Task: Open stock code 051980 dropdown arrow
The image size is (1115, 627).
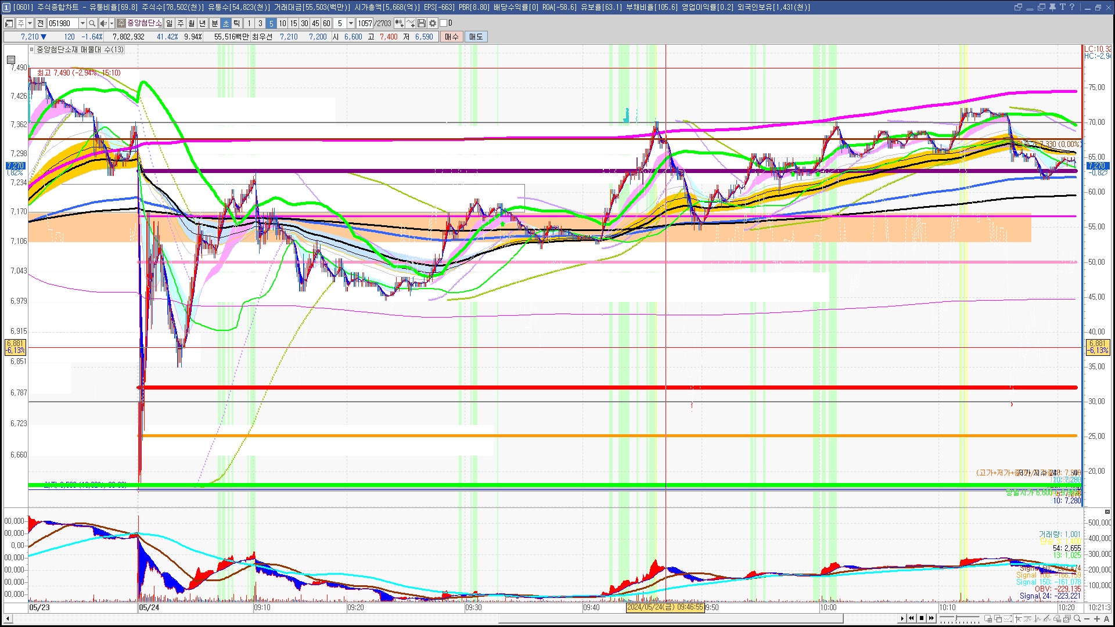Action: (x=82, y=23)
